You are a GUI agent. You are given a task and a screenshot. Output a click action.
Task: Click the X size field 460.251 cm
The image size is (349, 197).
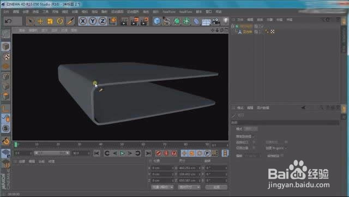point(189,168)
